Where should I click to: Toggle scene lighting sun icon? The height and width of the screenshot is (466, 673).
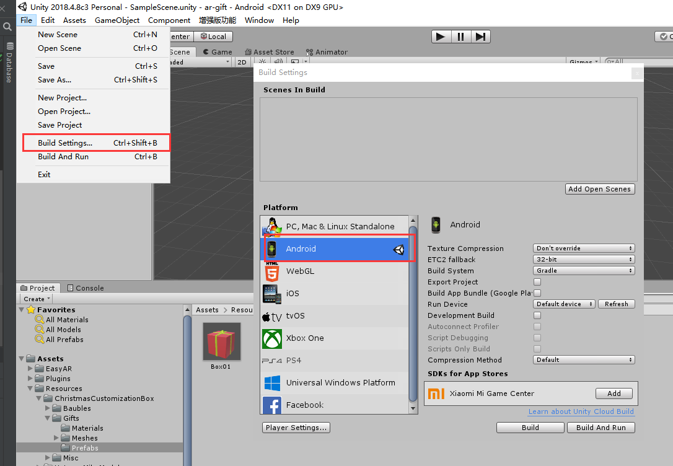tap(263, 62)
